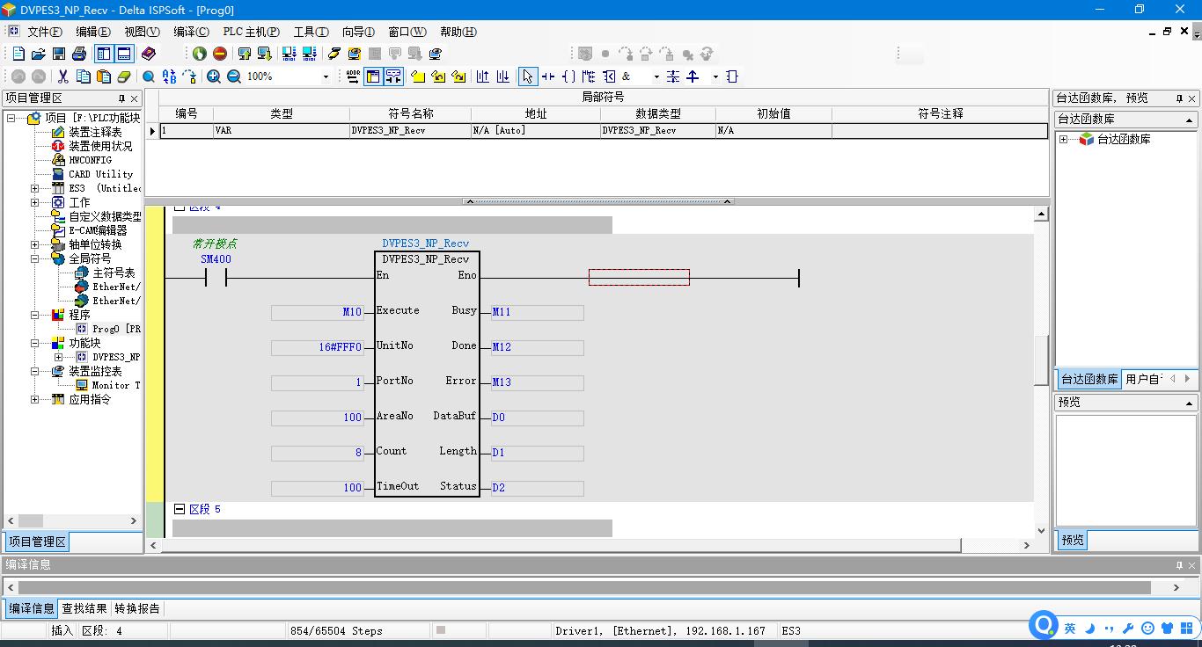The image size is (1202, 647).
Task: Click the new file icon in toolbar
Action: tap(18, 54)
